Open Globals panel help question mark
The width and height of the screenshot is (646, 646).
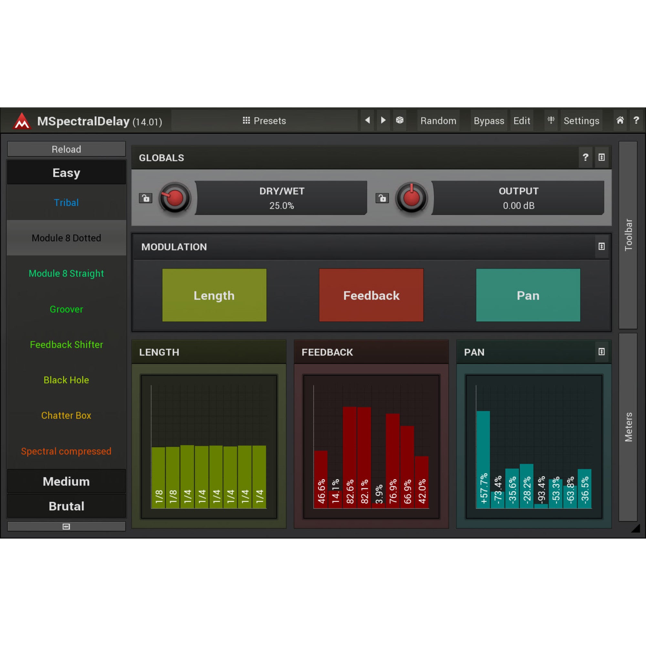pyautogui.click(x=585, y=157)
